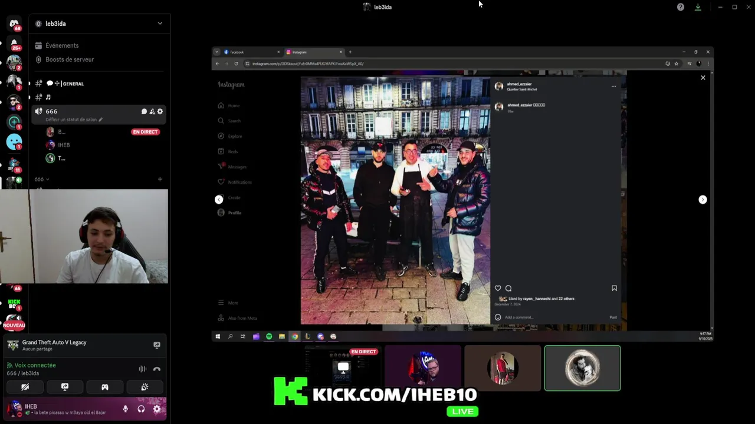The image size is (755, 424).
Task: Show next Instagram post arrow
Action: click(x=703, y=200)
